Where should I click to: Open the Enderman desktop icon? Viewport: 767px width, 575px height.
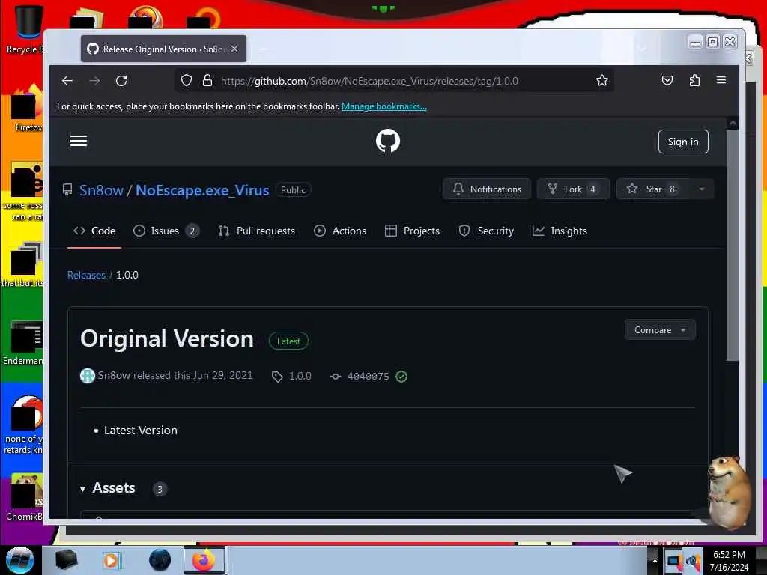click(x=23, y=343)
